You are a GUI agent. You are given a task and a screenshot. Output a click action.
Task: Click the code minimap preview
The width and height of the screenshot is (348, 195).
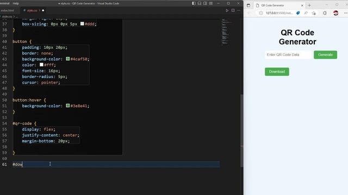click(x=226, y=32)
